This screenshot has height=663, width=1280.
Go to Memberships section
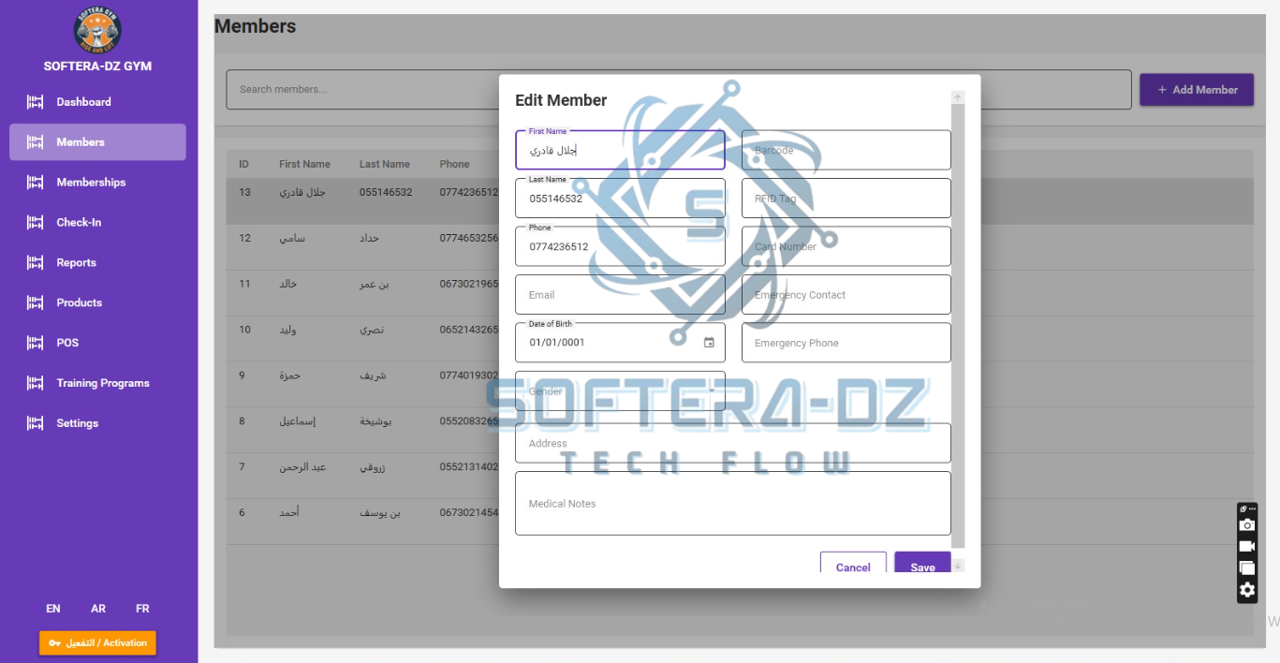pos(97,183)
